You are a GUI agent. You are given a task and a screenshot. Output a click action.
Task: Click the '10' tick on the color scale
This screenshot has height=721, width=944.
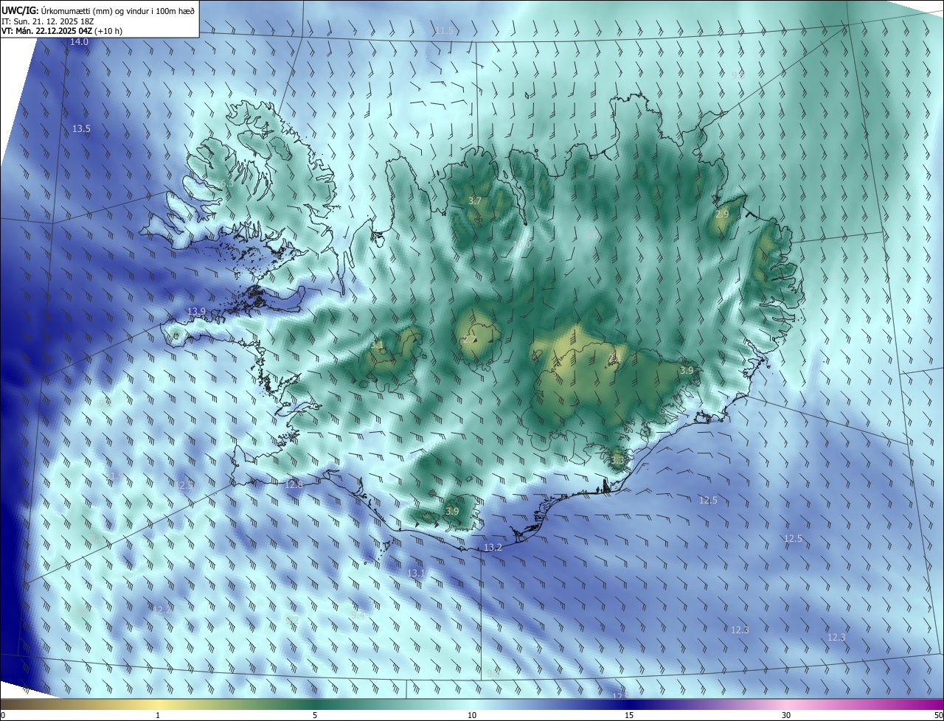472,715
